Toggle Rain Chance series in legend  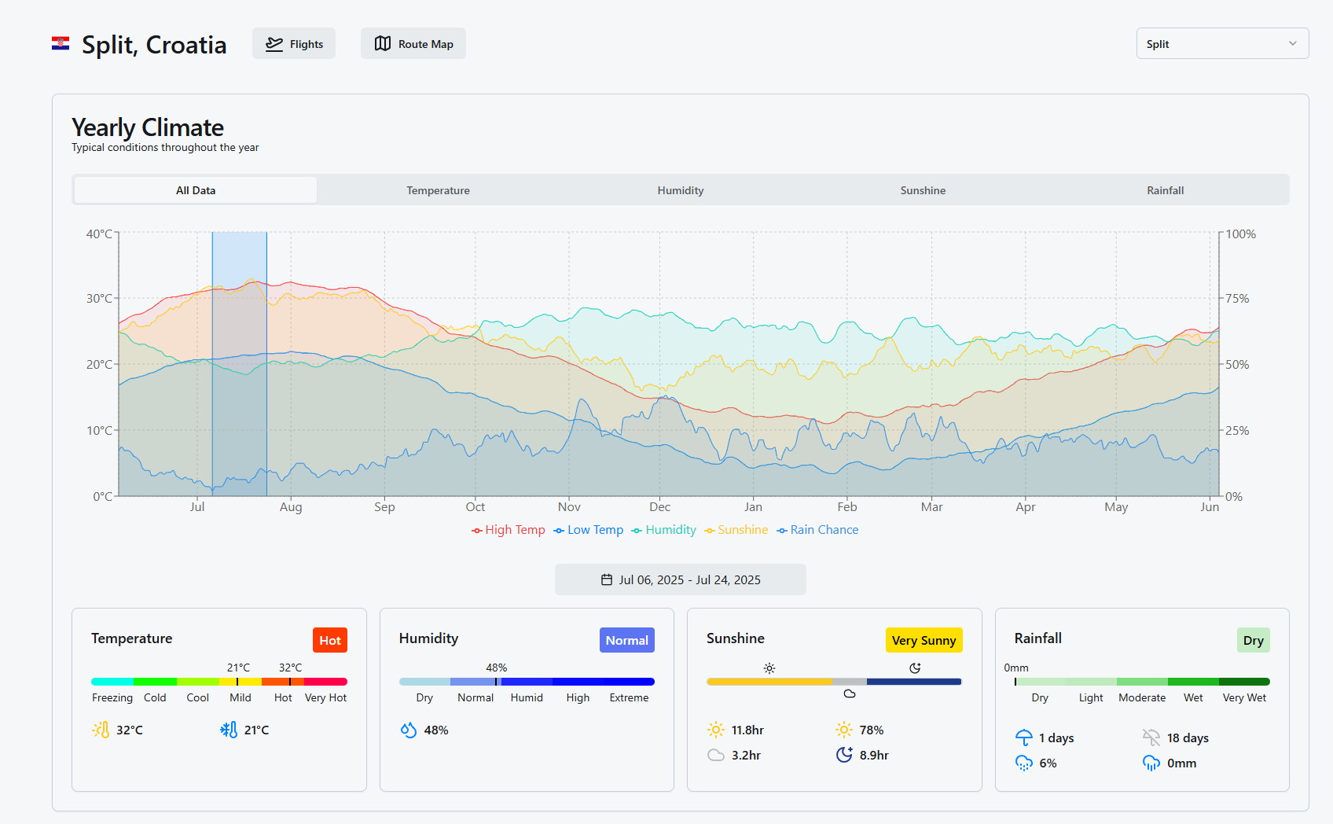click(x=817, y=530)
